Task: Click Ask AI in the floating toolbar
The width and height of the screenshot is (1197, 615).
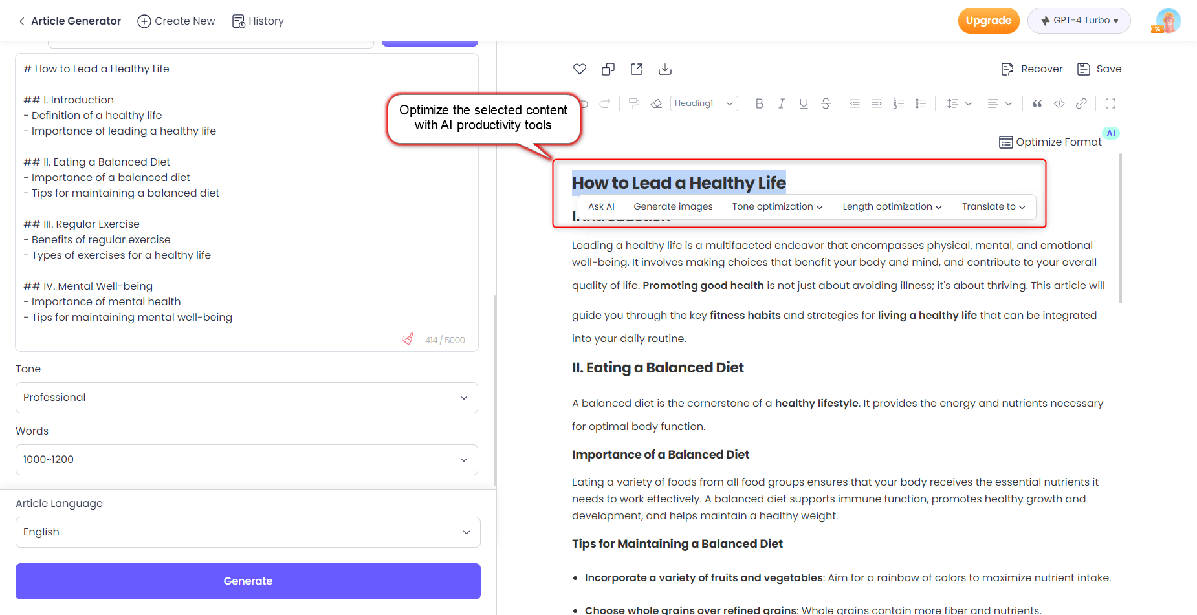Action: pos(601,207)
